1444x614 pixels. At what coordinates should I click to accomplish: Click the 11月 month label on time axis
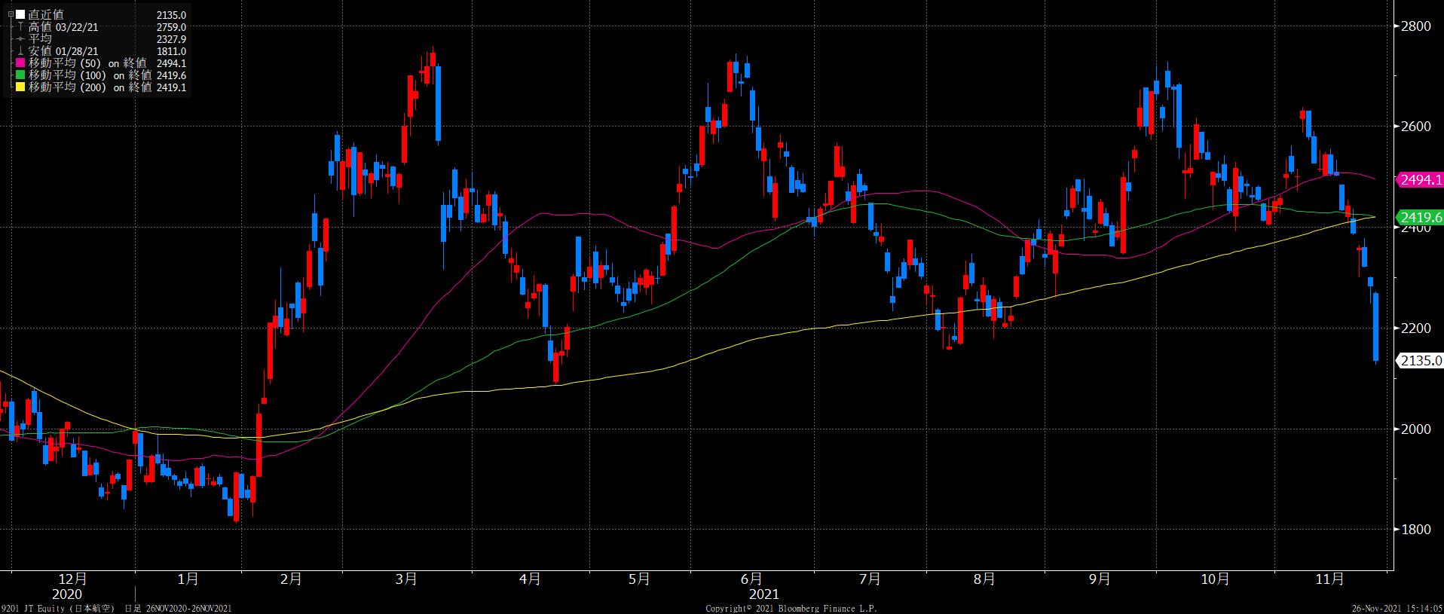1329,579
